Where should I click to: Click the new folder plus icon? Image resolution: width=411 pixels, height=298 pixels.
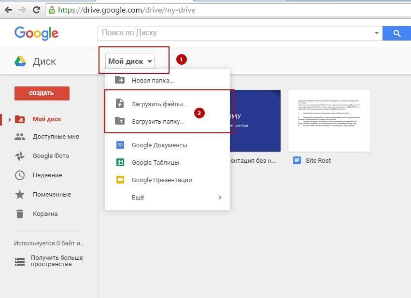pyautogui.click(x=120, y=80)
